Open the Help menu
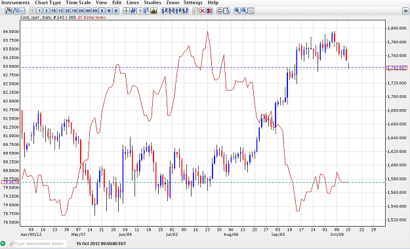 (213, 3)
